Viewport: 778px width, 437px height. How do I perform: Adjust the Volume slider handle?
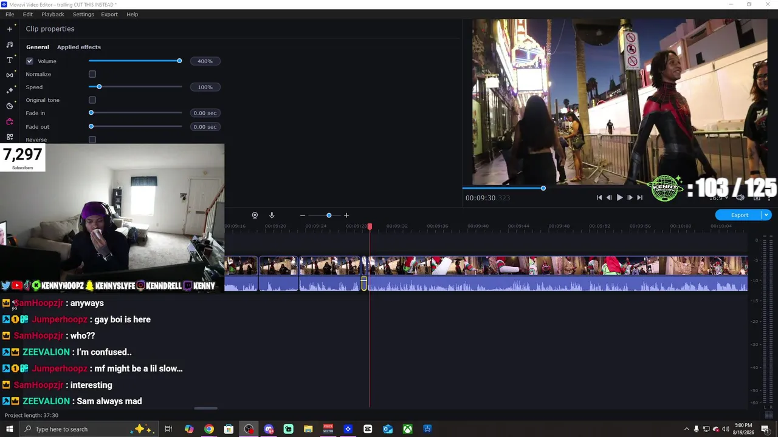point(179,61)
